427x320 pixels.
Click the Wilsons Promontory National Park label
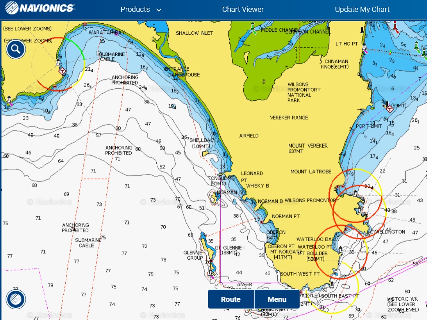tap(304, 92)
